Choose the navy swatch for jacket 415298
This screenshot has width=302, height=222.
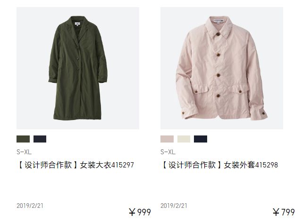(201, 139)
